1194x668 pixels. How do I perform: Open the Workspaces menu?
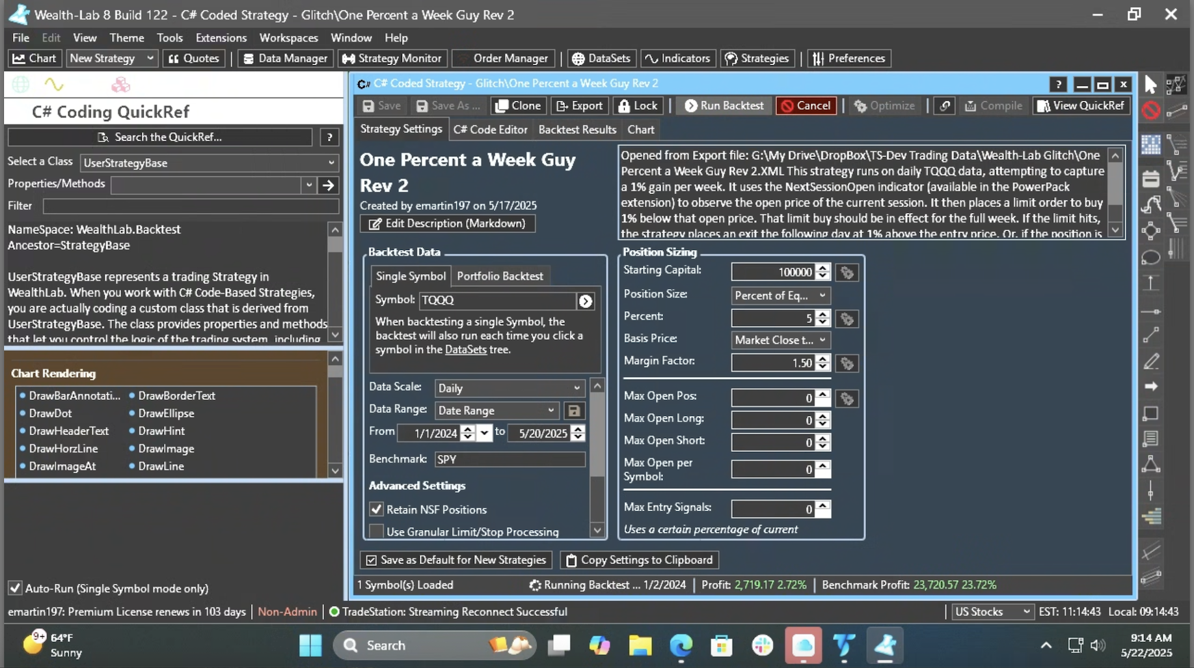click(x=288, y=38)
